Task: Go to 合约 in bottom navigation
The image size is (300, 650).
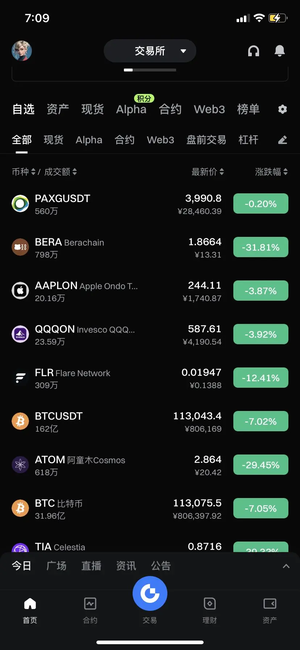Action: pos(90,610)
